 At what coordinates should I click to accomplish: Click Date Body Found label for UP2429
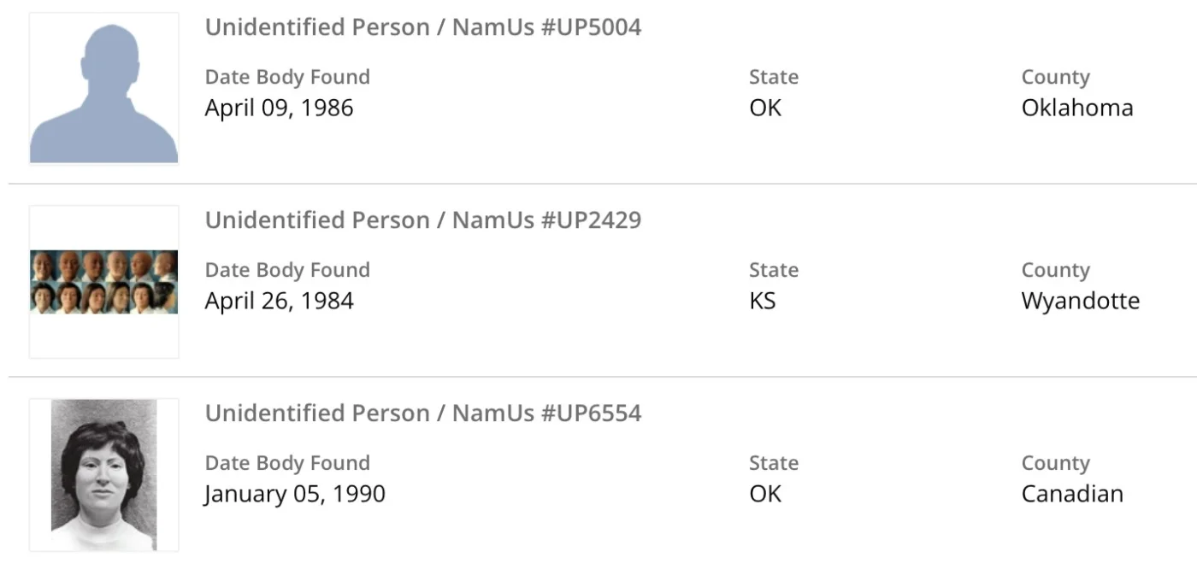[287, 270]
